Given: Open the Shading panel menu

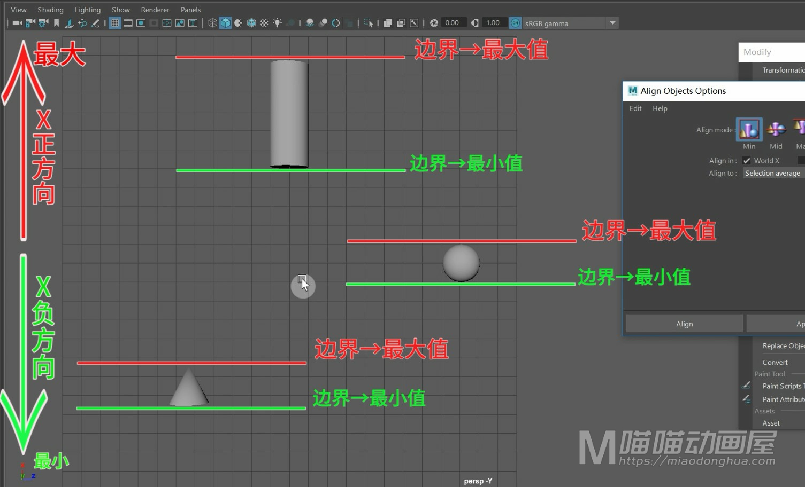Looking at the screenshot, I should [x=50, y=10].
